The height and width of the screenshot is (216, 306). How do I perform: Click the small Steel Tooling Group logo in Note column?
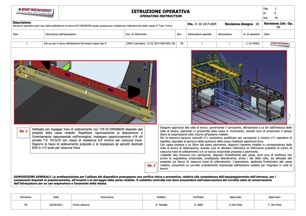(280, 44)
